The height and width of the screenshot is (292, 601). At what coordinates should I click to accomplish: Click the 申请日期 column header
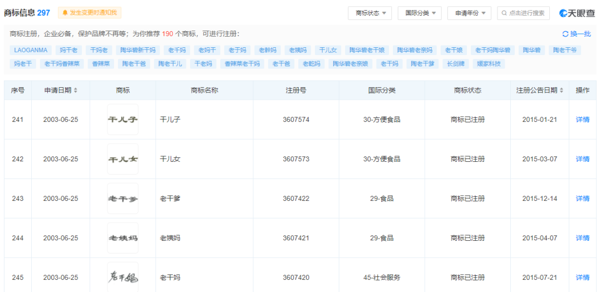coord(61,91)
